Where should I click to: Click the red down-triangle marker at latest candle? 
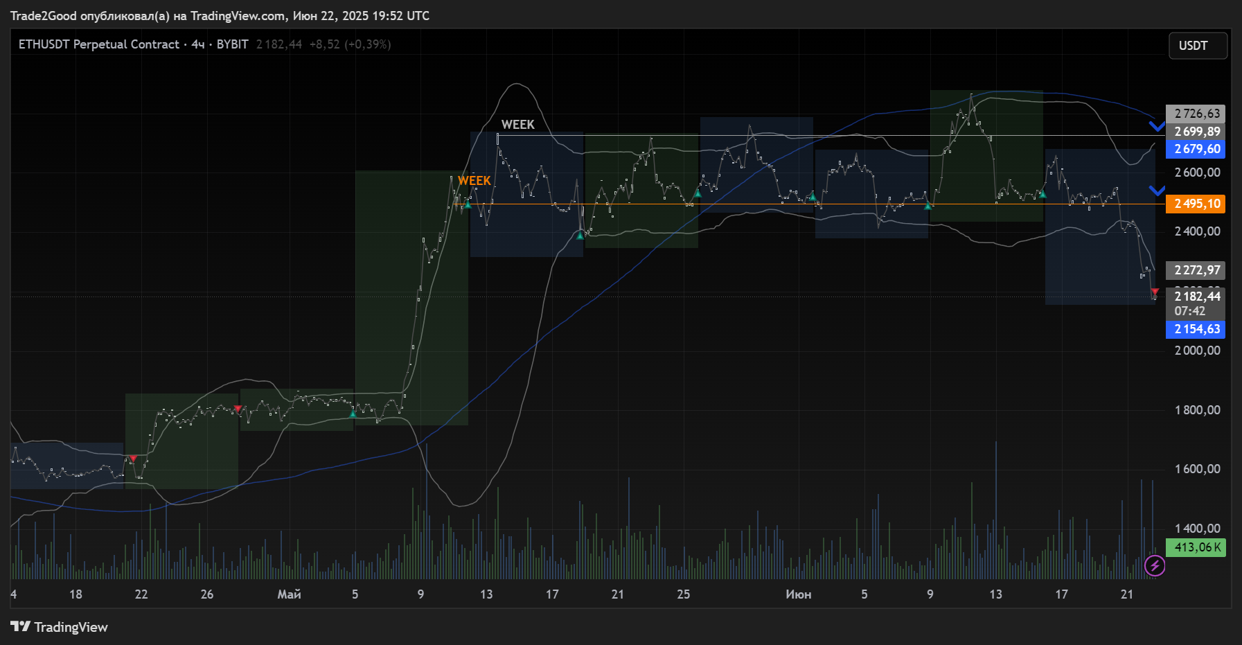[1154, 292]
